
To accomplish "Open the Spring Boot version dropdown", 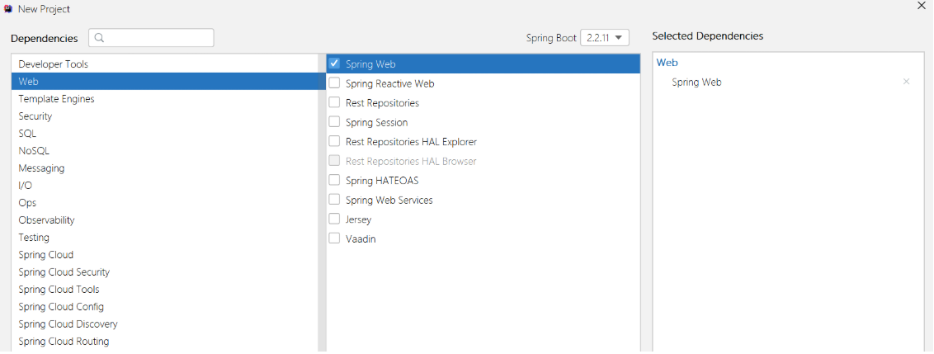I will (605, 38).
